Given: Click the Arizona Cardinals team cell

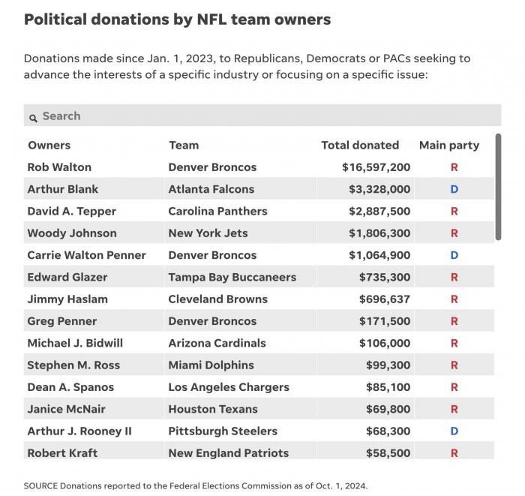Looking at the screenshot, I should [217, 343].
